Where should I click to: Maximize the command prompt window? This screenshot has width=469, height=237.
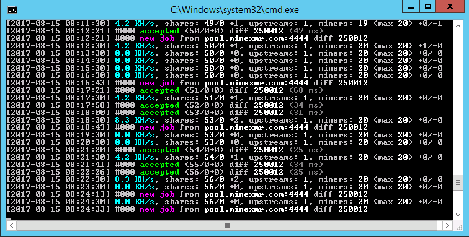427,7
